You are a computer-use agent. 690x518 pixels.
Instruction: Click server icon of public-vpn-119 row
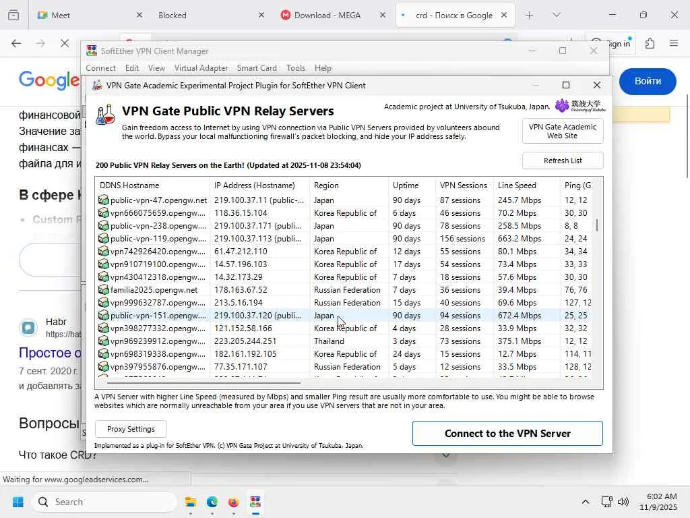coord(103,238)
